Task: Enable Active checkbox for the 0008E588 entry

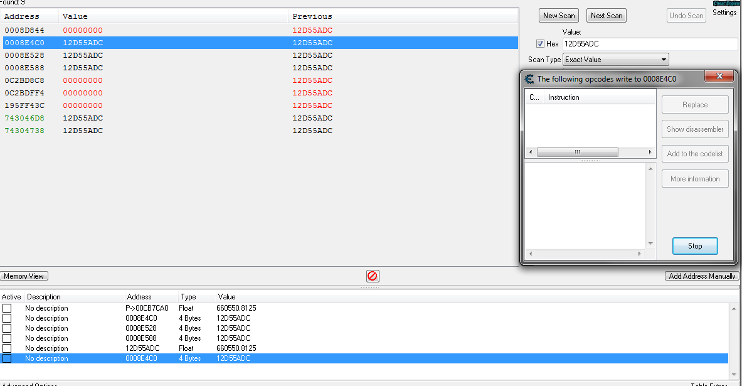Action: (x=7, y=338)
